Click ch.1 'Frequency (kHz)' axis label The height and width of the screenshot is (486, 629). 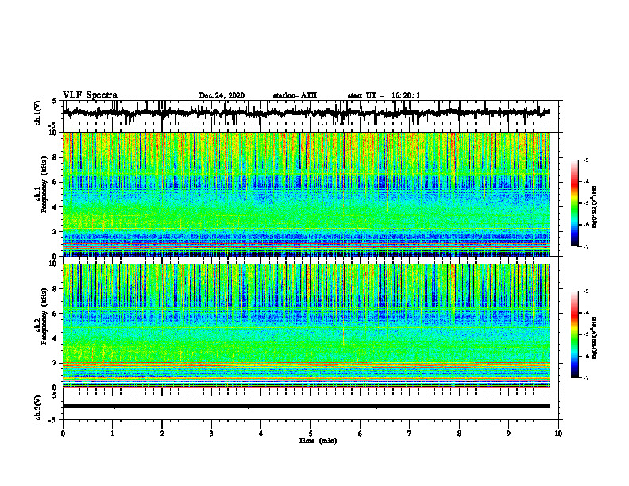pos(44,185)
